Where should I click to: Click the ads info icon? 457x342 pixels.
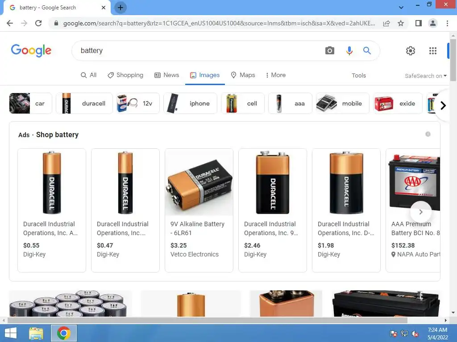coord(428,134)
